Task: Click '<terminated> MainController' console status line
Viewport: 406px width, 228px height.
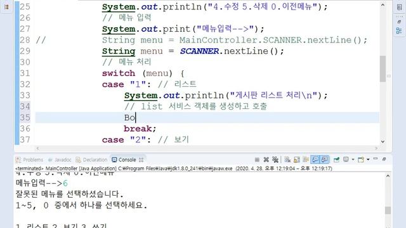Action: click(173, 168)
